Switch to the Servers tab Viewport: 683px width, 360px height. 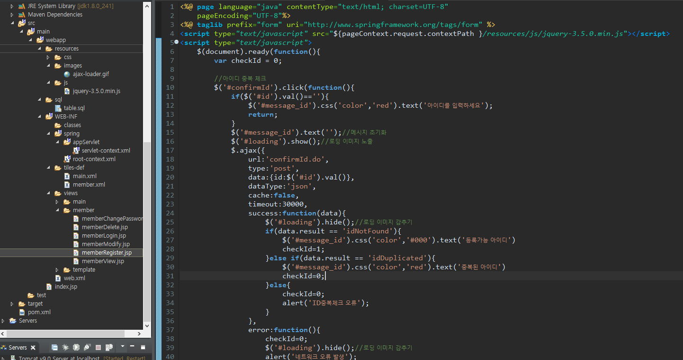click(x=18, y=348)
